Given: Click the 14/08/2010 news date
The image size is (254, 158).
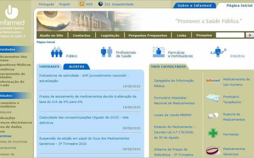Looking at the screenshot, I should 131,86.
